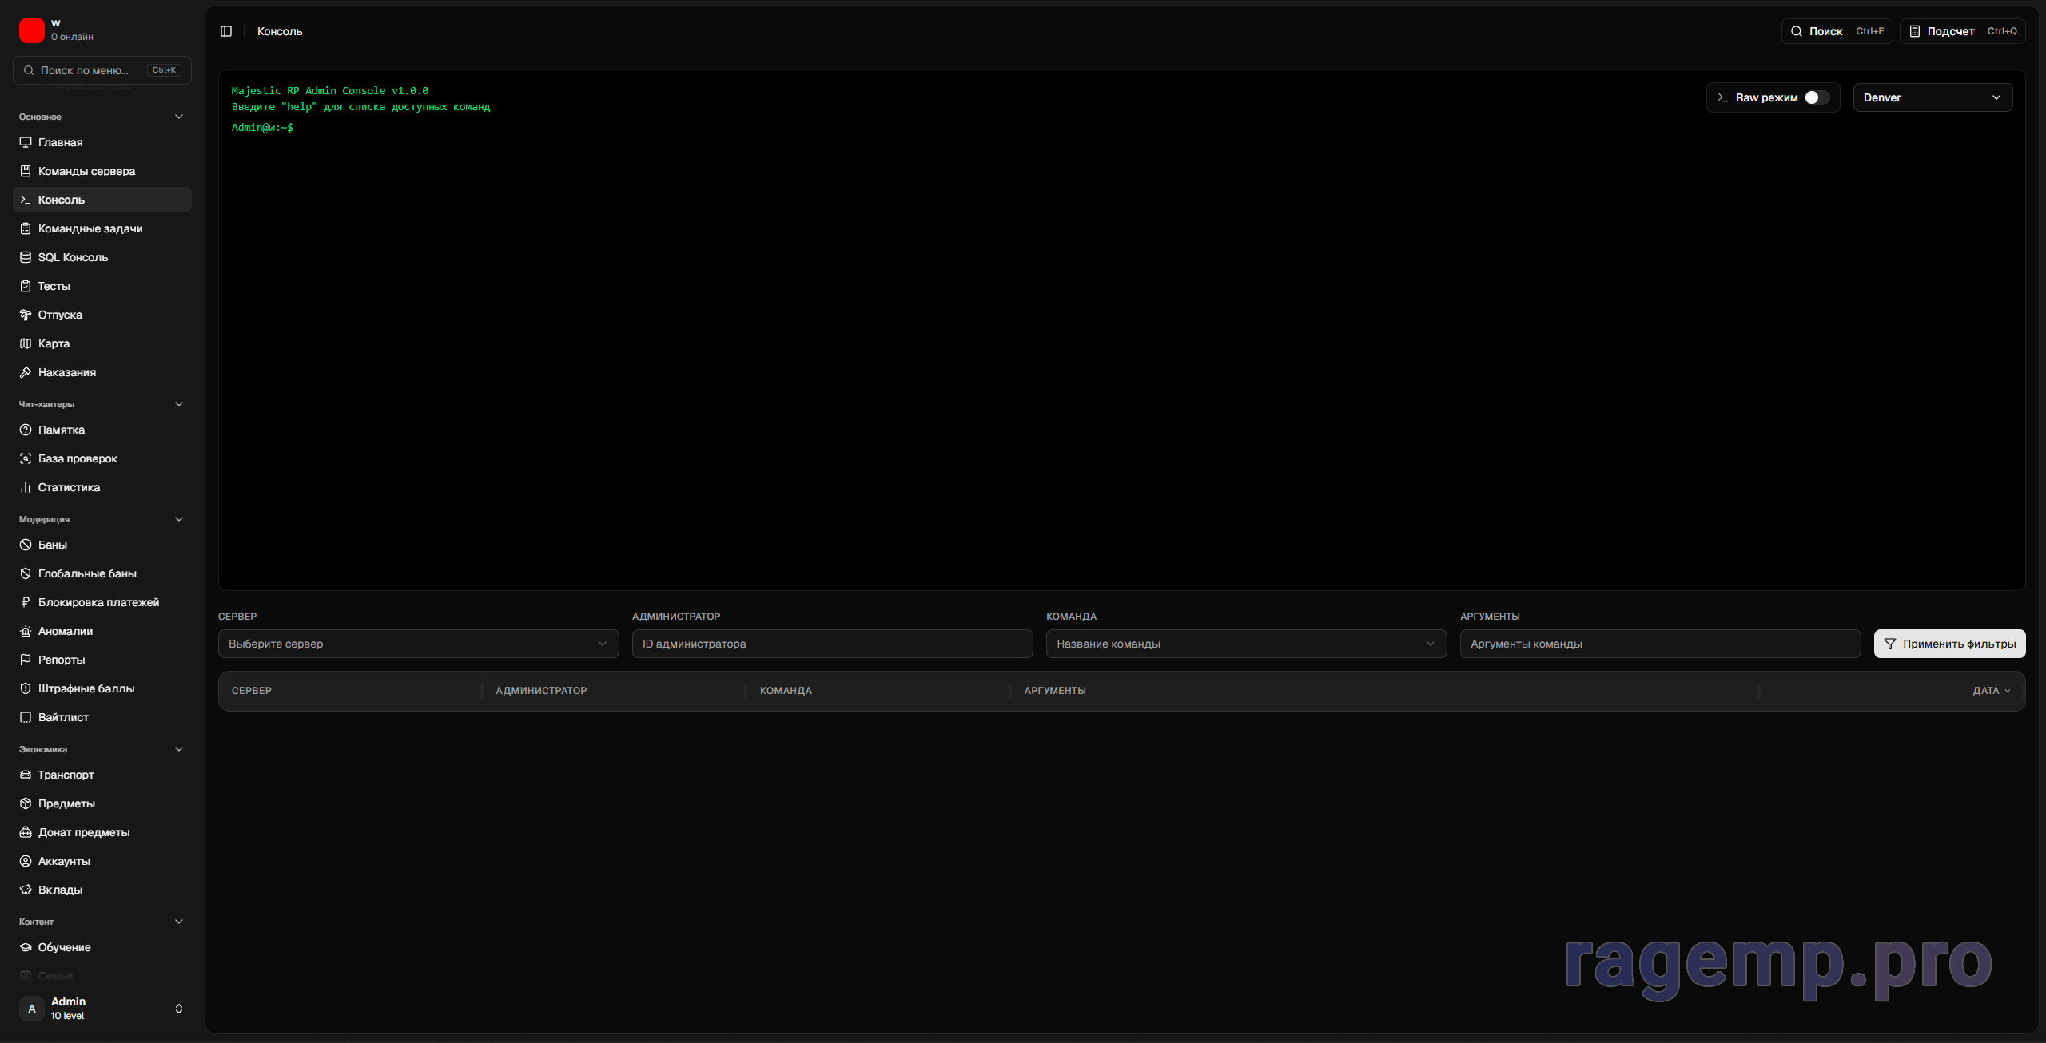The height and width of the screenshot is (1043, 2046).
Task: Go to the Глобальные баны menu item
Action: pyautogui.click(x=87, y=573)
